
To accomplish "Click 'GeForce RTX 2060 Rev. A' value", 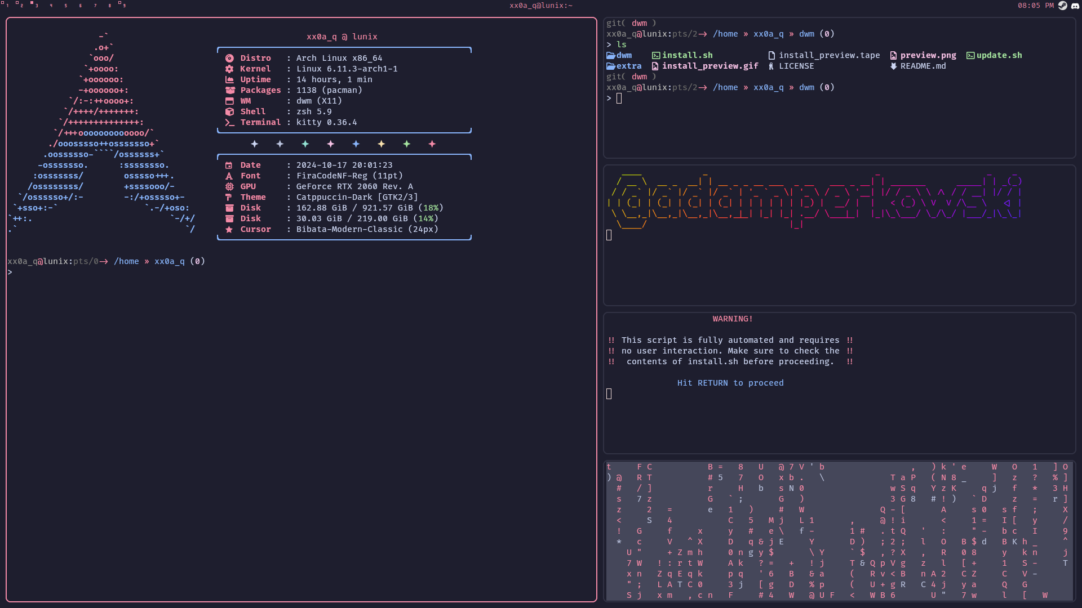I will [354, 186].
